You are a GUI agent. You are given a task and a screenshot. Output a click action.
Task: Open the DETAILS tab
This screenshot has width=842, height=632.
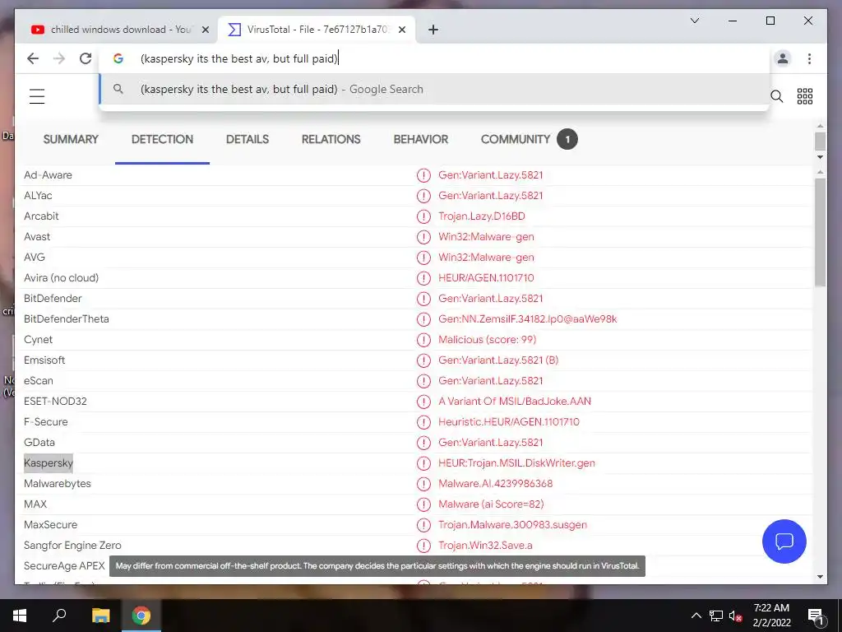tap(247, 139)
